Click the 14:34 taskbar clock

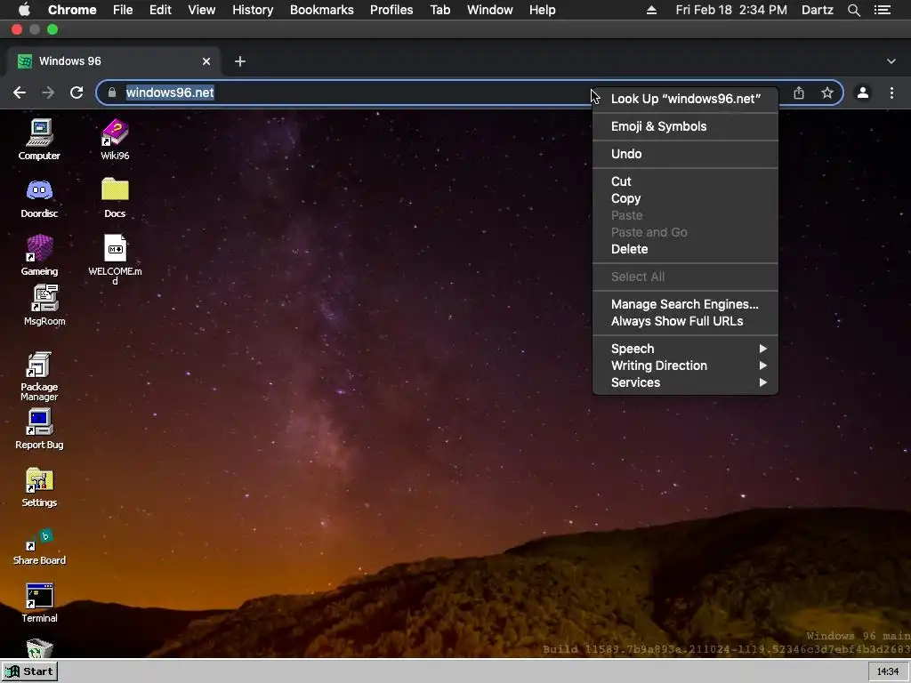tap(887, 671)
